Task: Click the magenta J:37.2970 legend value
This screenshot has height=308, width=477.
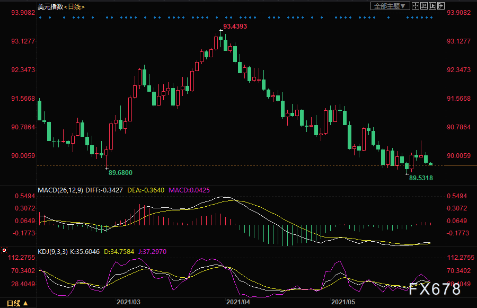Action: click(x=153, y=252)
